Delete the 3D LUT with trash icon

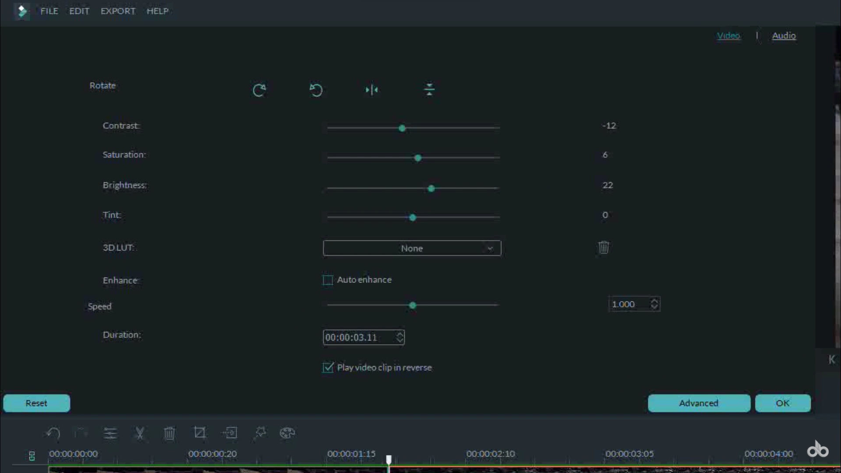[x=604, y=247]
